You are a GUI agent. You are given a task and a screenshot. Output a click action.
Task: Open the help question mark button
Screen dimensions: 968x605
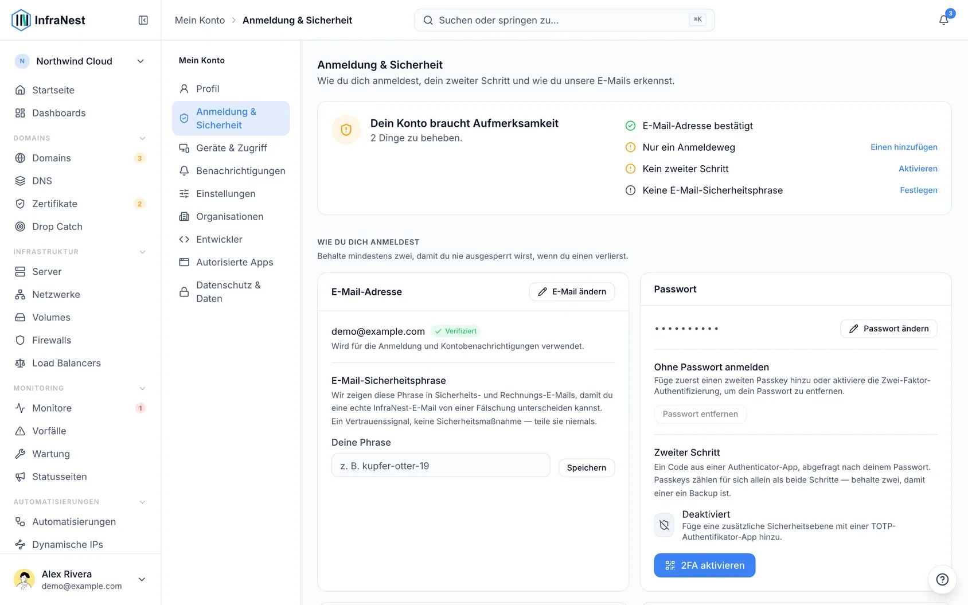coord(942,579)
